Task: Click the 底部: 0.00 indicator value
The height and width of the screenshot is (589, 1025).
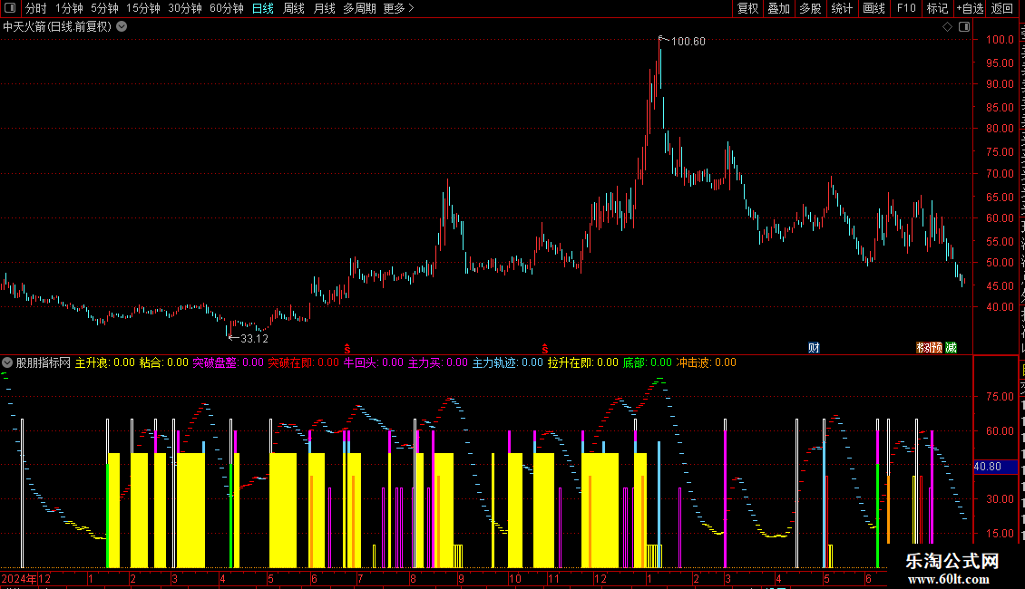Action: point(647,362)
